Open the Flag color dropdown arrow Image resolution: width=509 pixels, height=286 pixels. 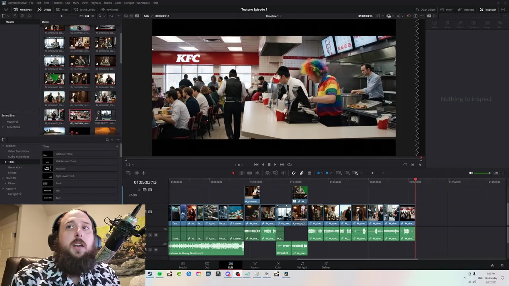[x=322, y=173]
